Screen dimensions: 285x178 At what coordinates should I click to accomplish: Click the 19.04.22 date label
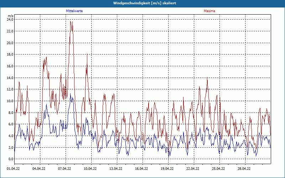click(167, 169)
